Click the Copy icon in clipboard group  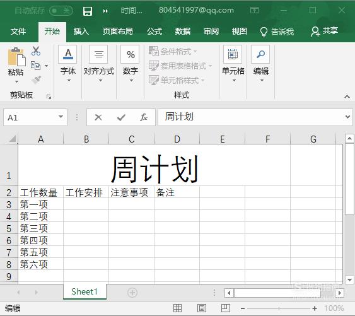[35, 66]
